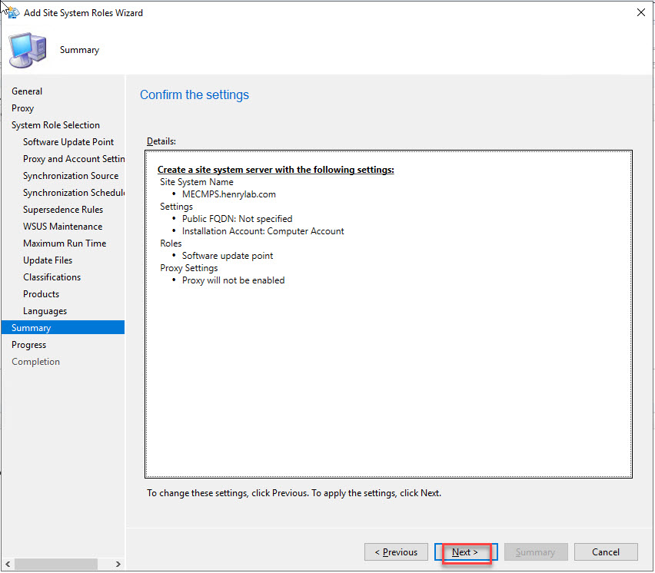Click the Next button to apply settings
Viewport: 655px width, 573px height.
click(466, 552)
